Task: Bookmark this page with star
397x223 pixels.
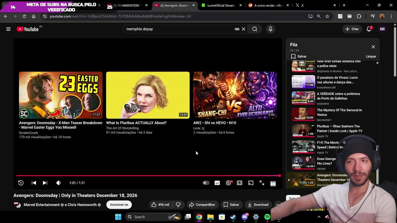Action: point(327,16)
